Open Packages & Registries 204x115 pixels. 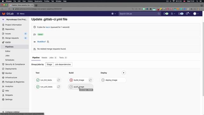[15, 82]
